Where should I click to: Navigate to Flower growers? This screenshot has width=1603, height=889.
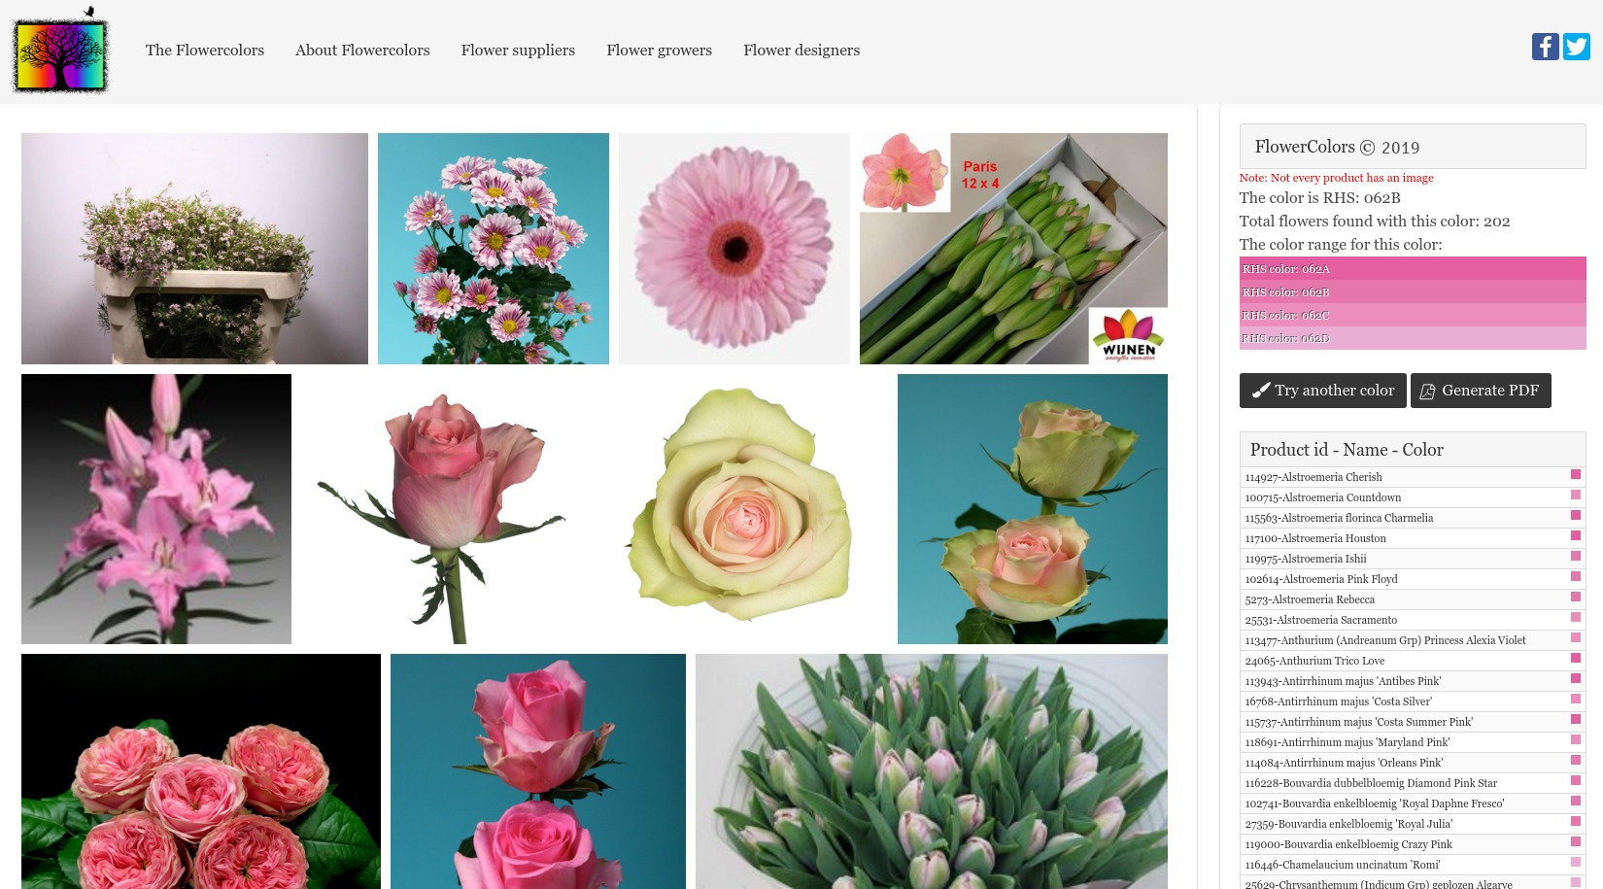[659, 51]
